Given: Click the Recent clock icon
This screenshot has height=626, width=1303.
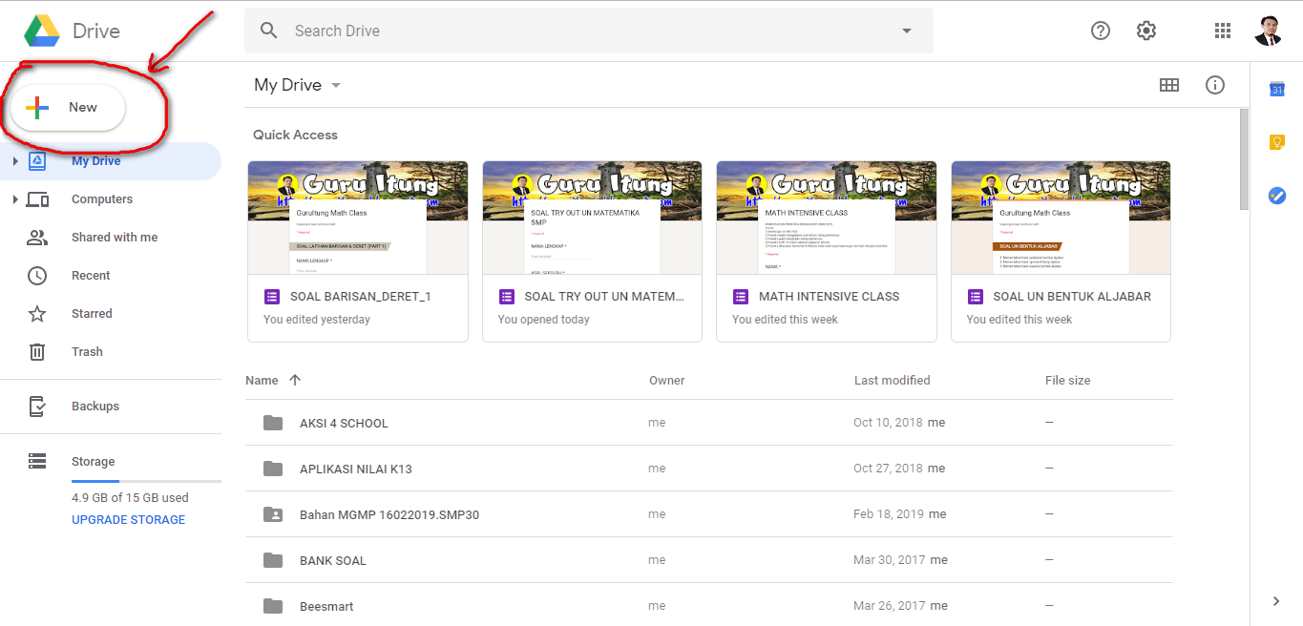Looking at the screenshot, I should [37, 276].
